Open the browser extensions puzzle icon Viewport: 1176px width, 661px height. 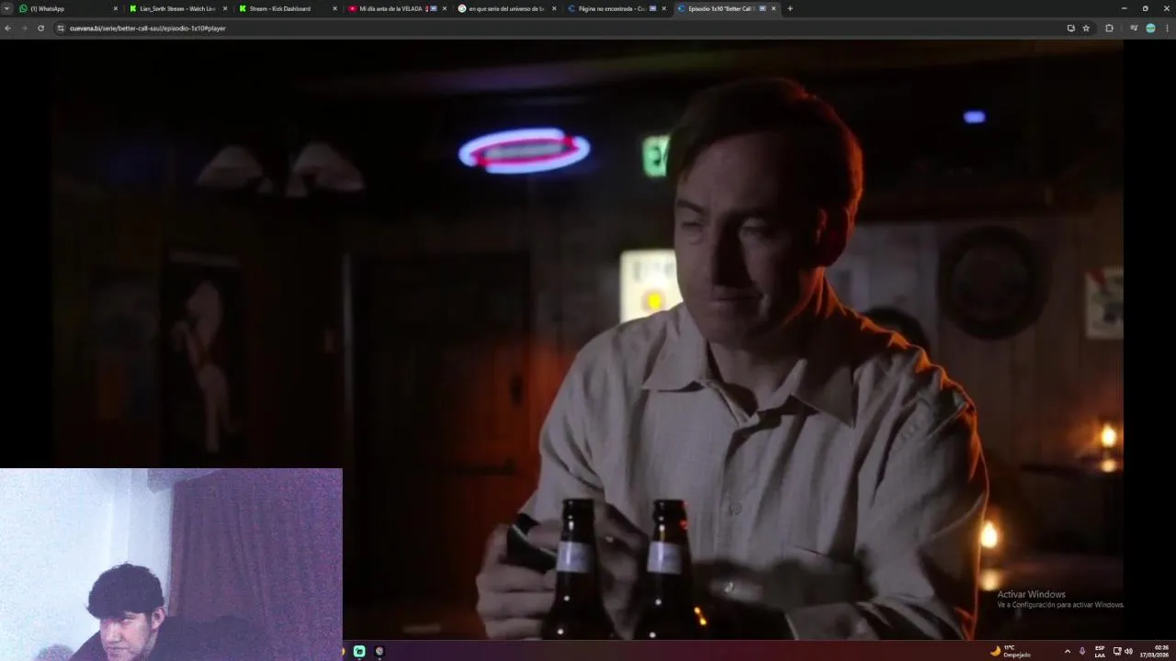[x=1109, y=28]
